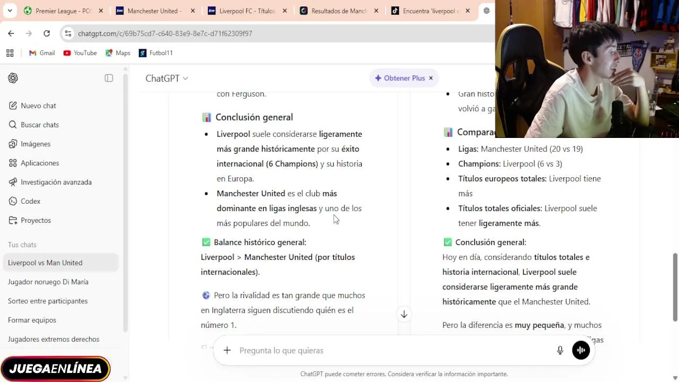679x382 pixels.
Task: Open the attachment plus button
Action: point(227,350)
